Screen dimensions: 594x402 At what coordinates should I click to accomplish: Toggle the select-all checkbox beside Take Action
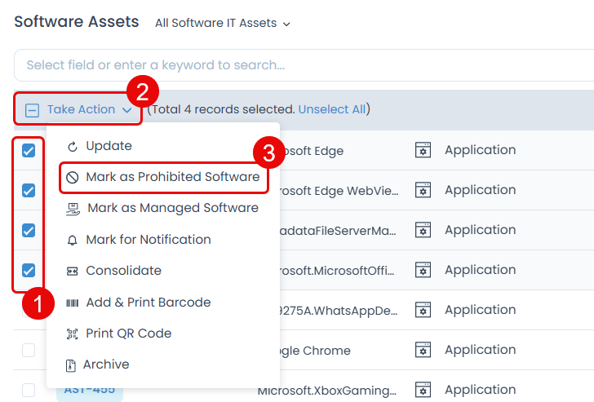pyautogui.click(x=32, y=110)
